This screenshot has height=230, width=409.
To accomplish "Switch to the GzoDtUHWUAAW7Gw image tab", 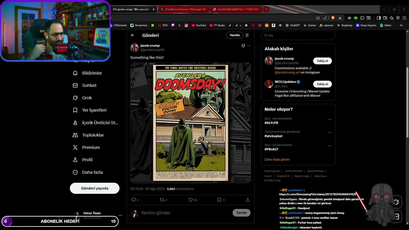I will (x=236, y=9).
